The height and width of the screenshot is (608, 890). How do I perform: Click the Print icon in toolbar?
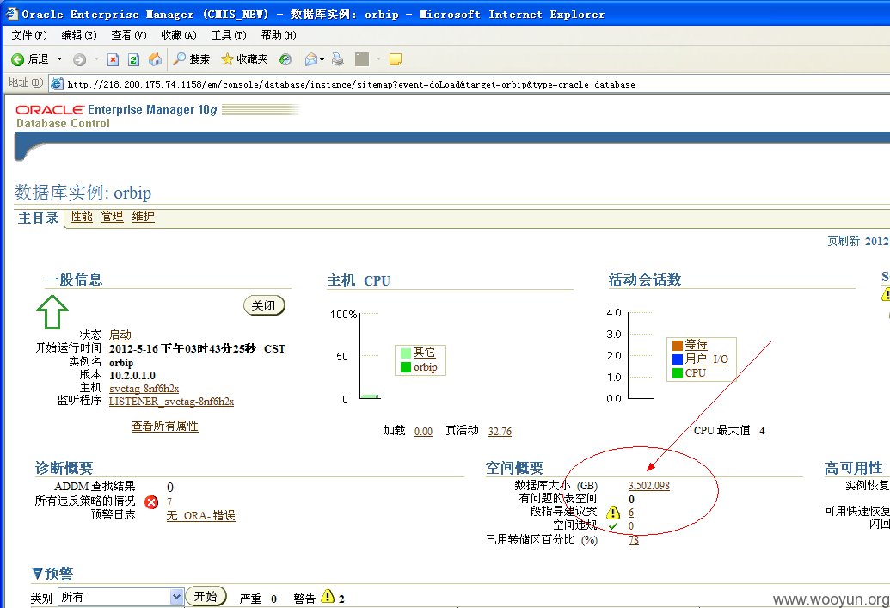click(338, 59)
